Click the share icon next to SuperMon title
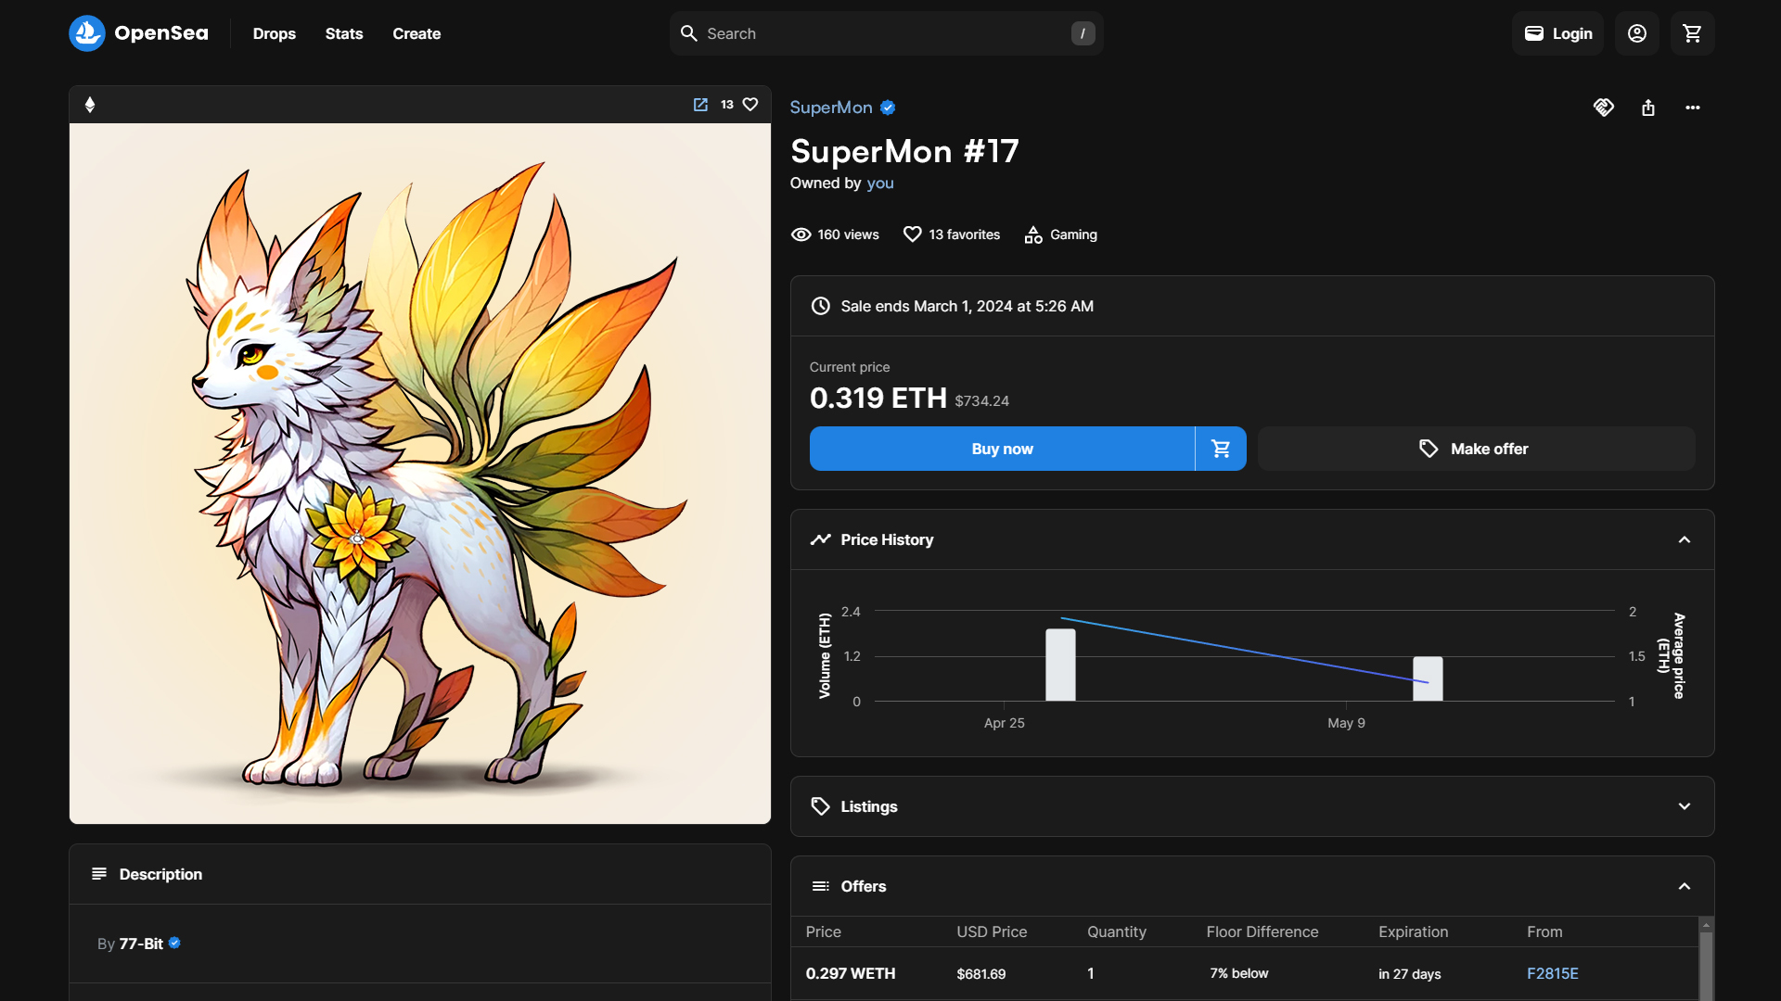This screenshot has height=1001, width=1781. click(x=1647, y=108)
